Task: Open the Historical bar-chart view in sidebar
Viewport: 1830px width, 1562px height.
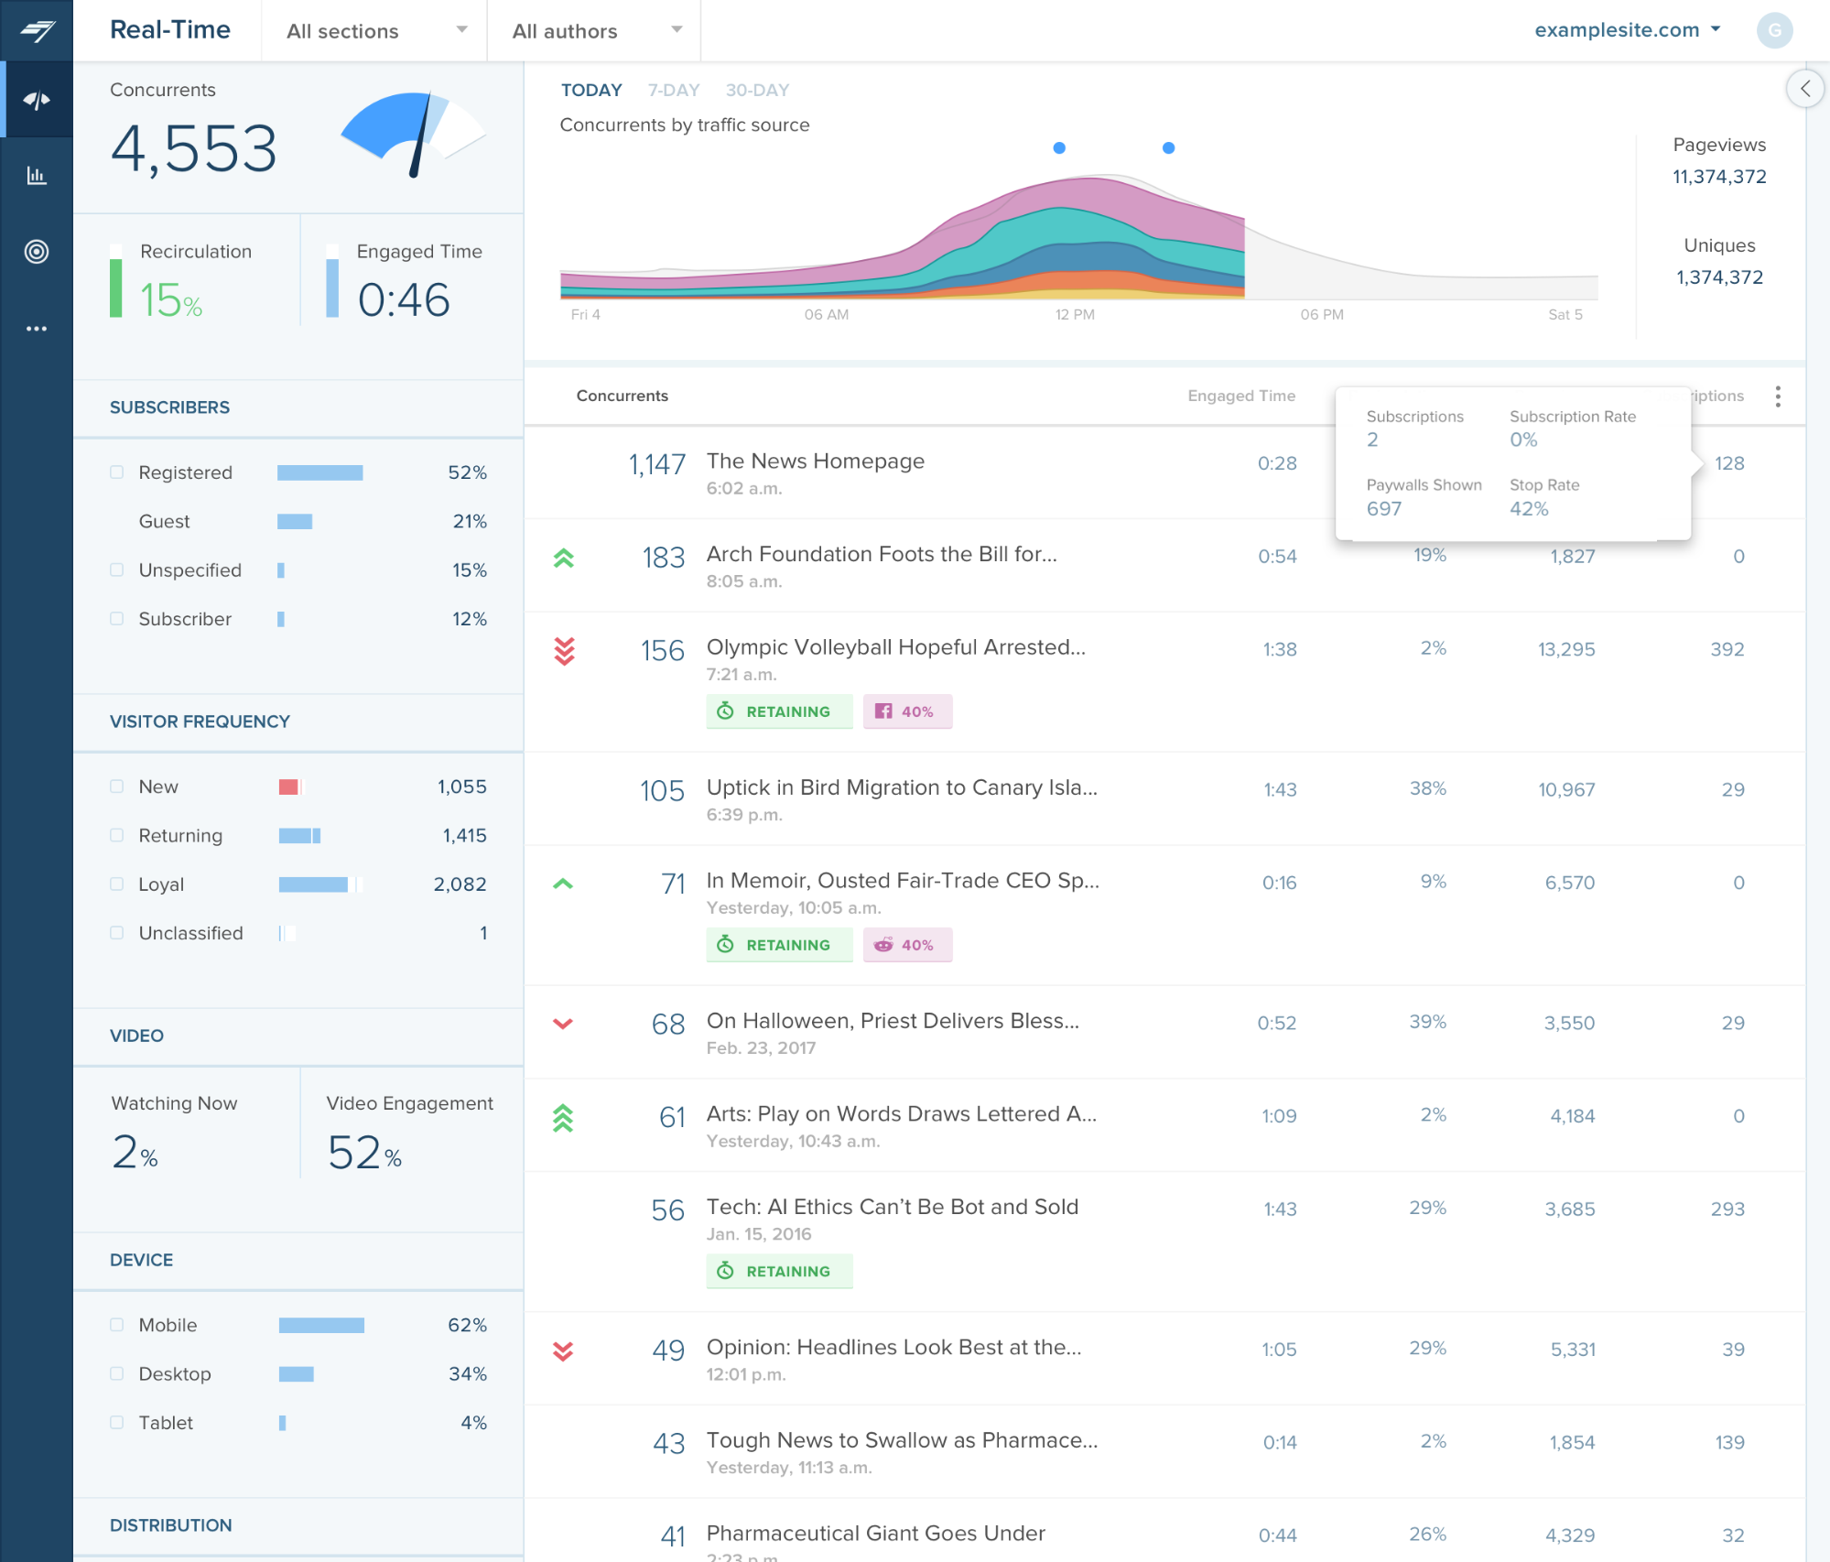Action: pos(37,174)
